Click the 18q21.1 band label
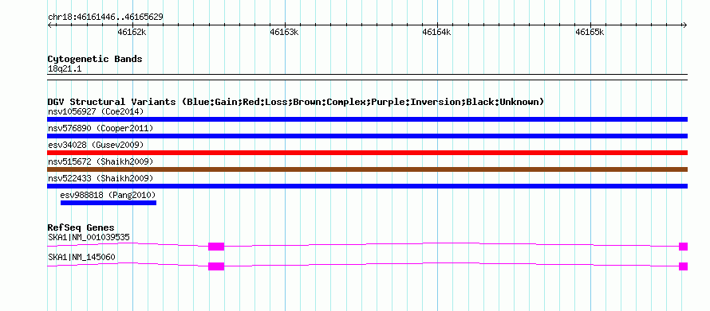 click(65, 69)
